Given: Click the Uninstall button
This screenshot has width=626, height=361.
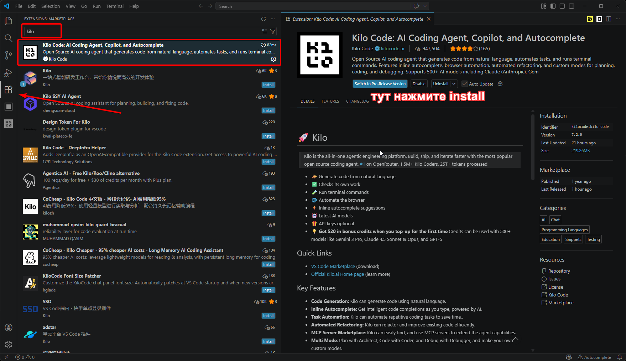Looking at the screenshot, I should [440, 84].
